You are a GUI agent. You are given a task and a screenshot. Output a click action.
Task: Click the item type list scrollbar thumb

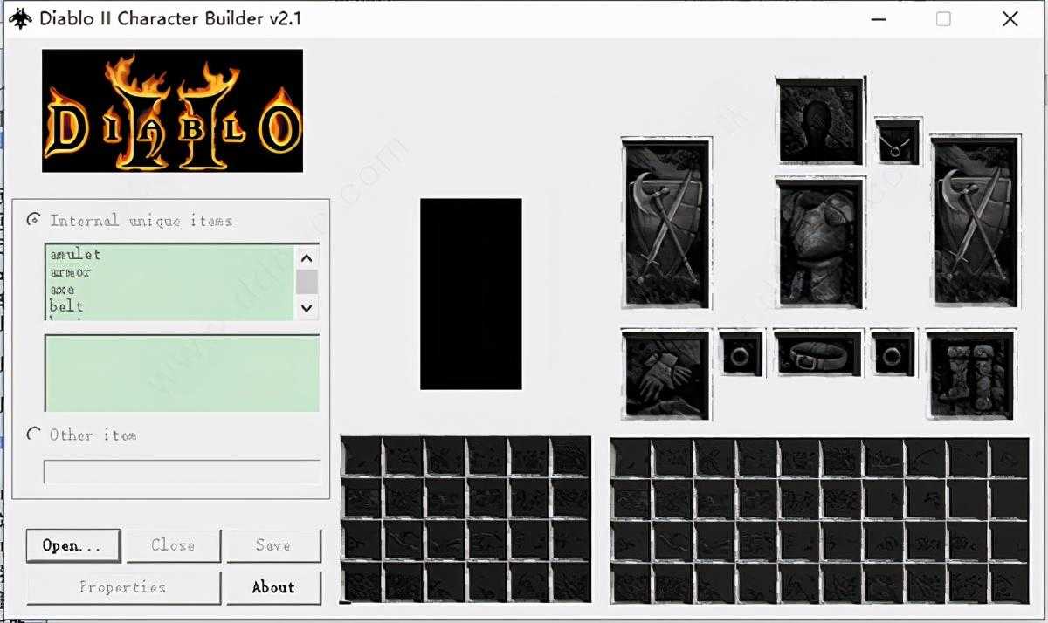pos(307,282)
